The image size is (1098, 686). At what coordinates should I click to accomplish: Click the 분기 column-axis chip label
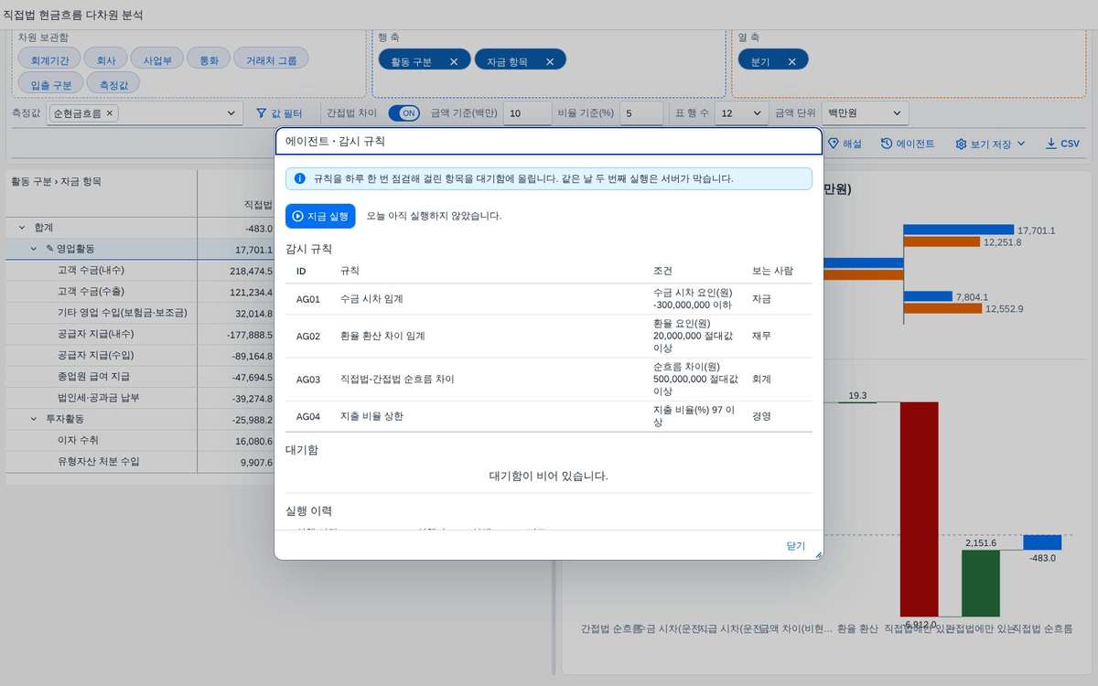[x=760, y=61]
